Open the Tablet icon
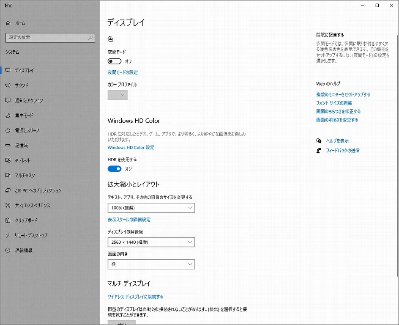Image resolution: width=399 pixels, height=325 pixels. 8,160
